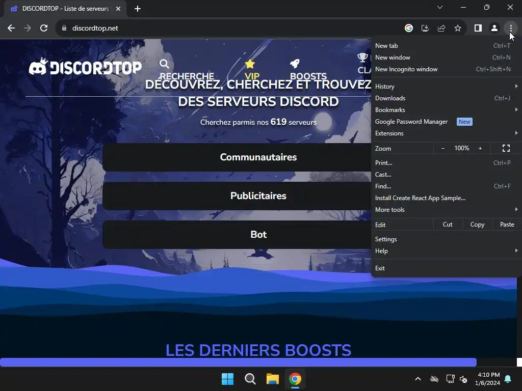Click the browser back arrow
Screen dimensions: 522x391
click(x=11, y=29)
